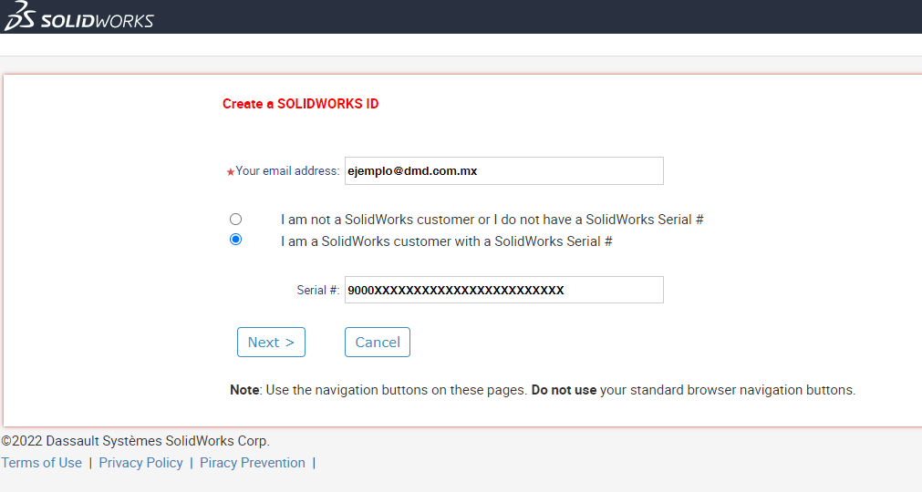Click the navigation buttons Note text
This screenshot has height=492, width=922.
(x=543, y=390)
